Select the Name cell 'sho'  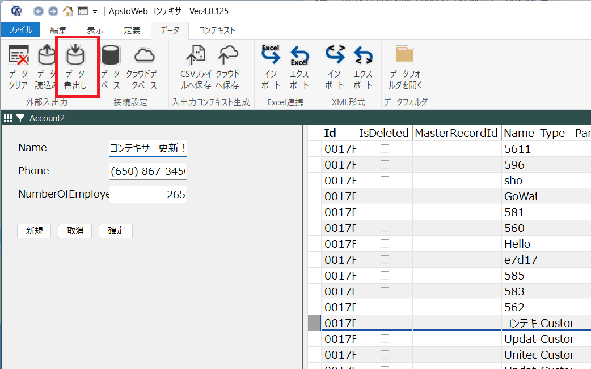[520, 181]
